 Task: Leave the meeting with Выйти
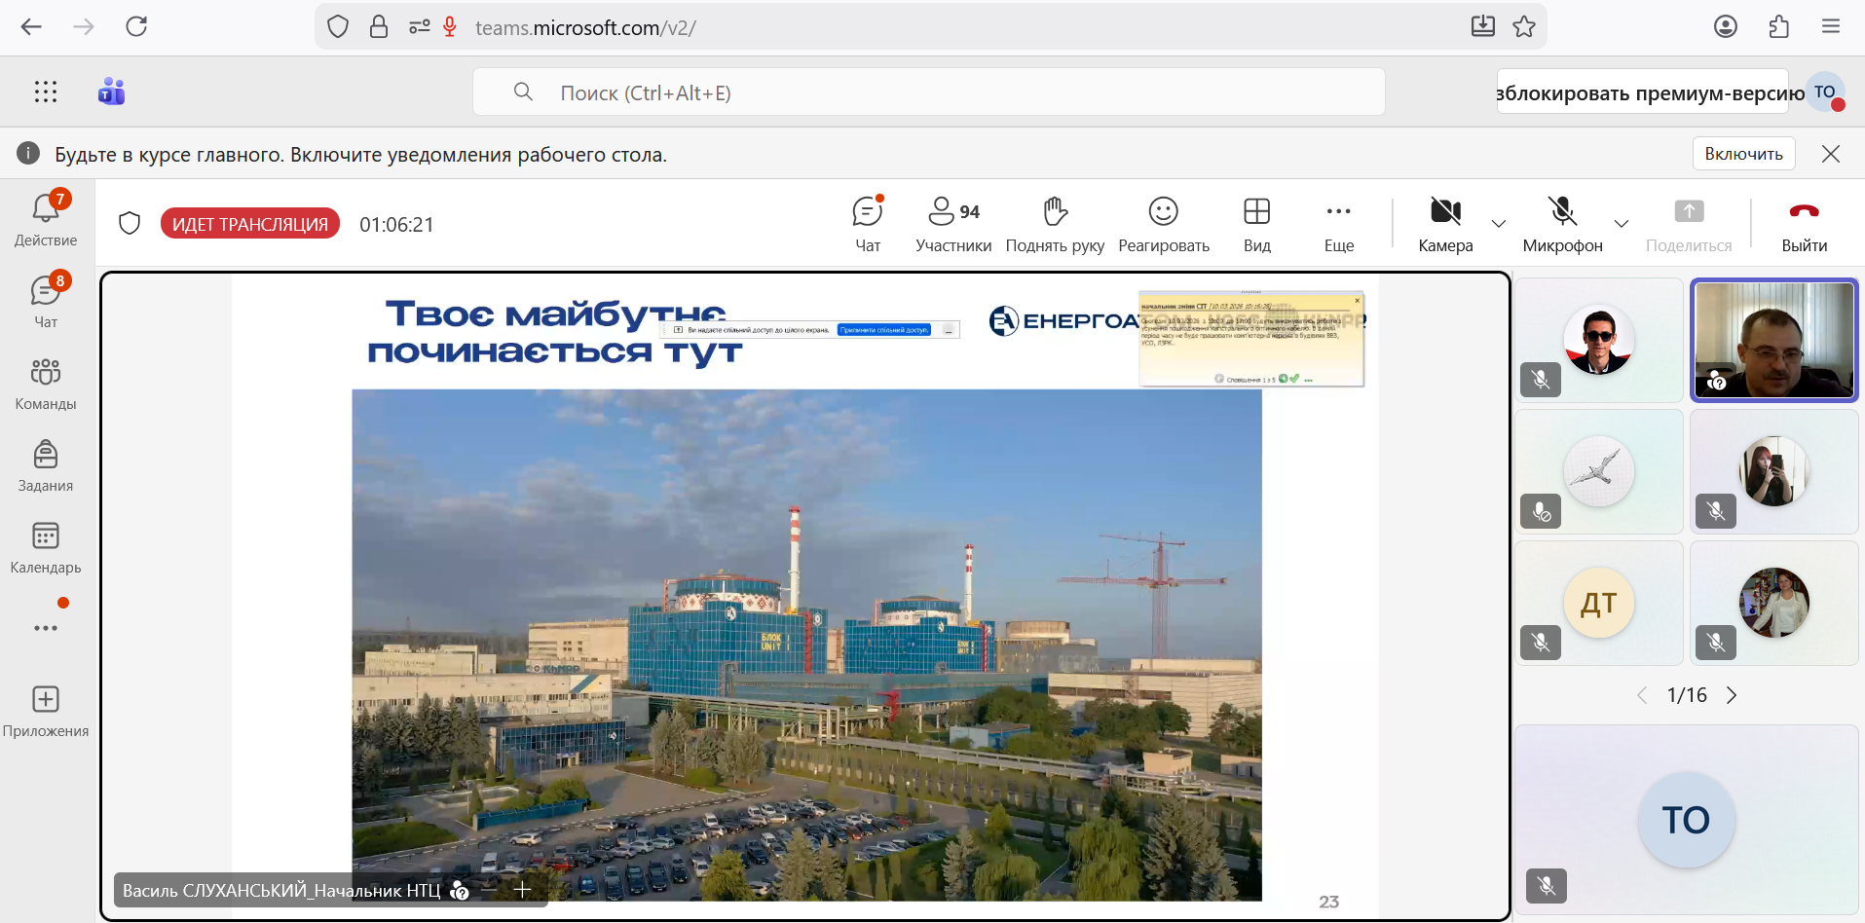tap(1804, 224)
